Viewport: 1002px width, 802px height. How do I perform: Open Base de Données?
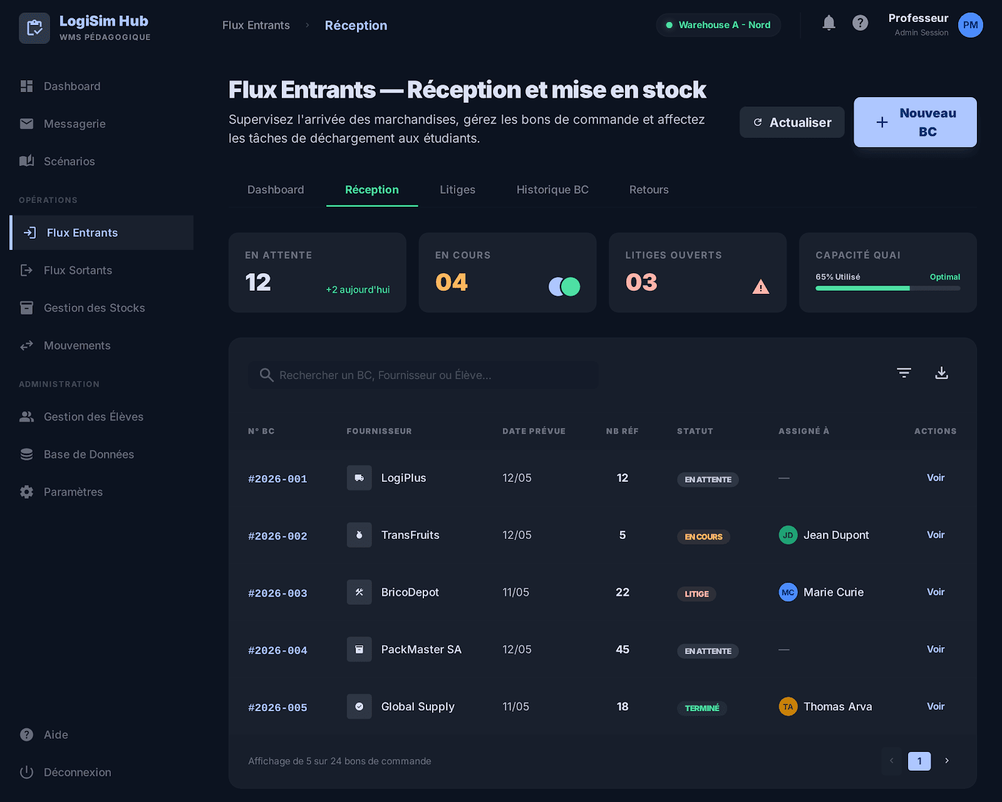pyautogui.click(x=101, y=455)
